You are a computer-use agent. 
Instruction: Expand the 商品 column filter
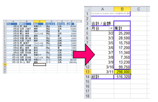(44, 24)
